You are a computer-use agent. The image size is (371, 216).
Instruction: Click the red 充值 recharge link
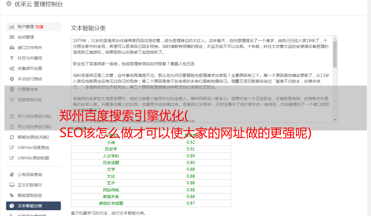pyautogui.click(x=39, y=27)
